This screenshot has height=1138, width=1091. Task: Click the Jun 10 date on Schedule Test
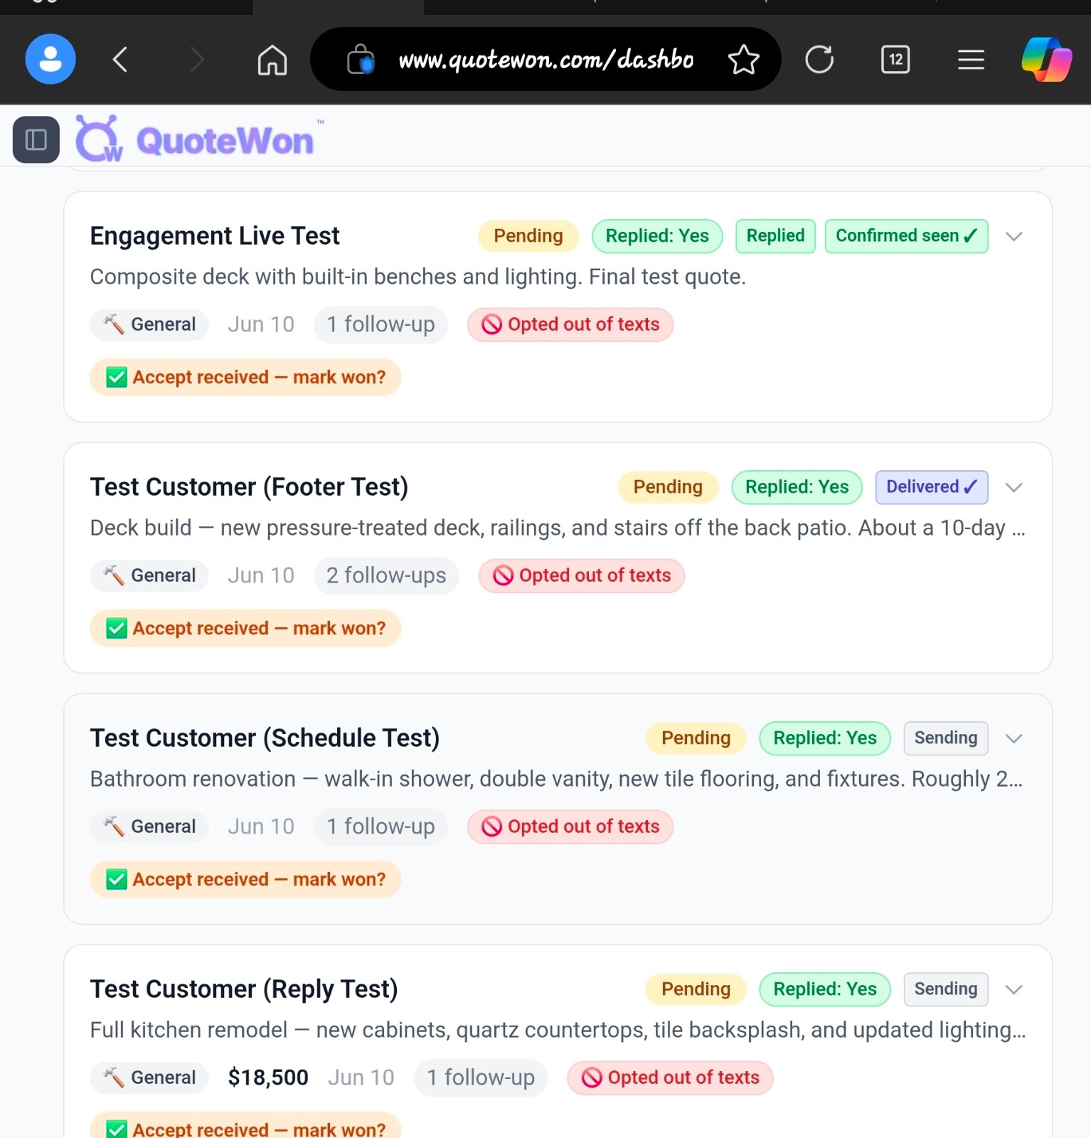click(261, 826)
